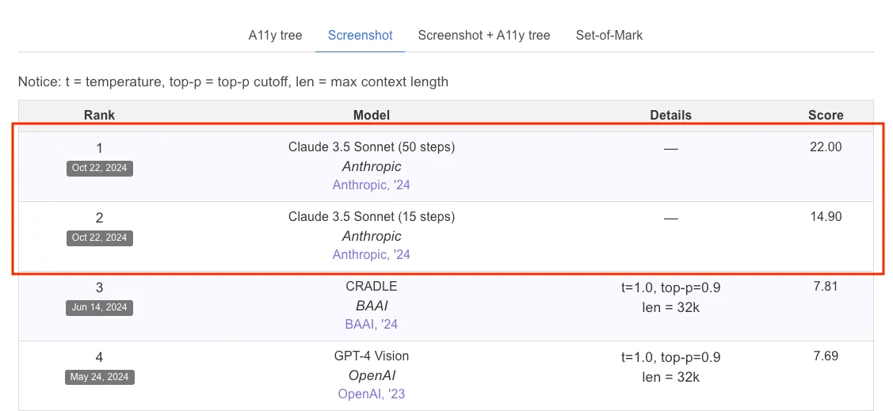Click the Score column header
This screenshot has width=893, height=411.
pyautogui.click(x=825, y=116)
